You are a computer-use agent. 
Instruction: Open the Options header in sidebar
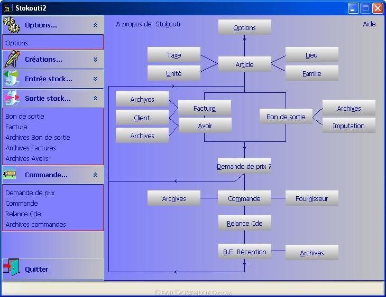point(53,25)
